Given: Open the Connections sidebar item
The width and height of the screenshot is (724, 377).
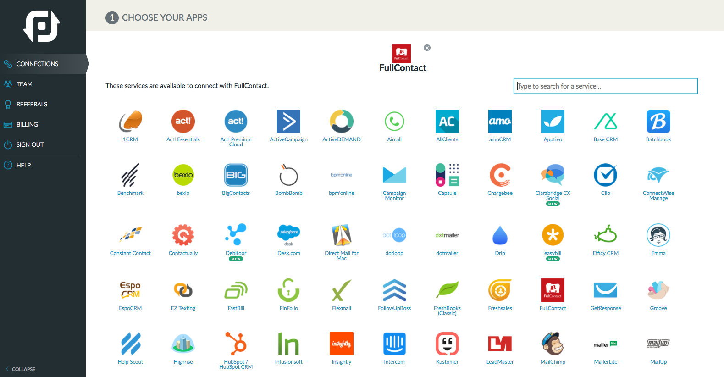Looking at the screenshot, I should click(x=43, y=64).
